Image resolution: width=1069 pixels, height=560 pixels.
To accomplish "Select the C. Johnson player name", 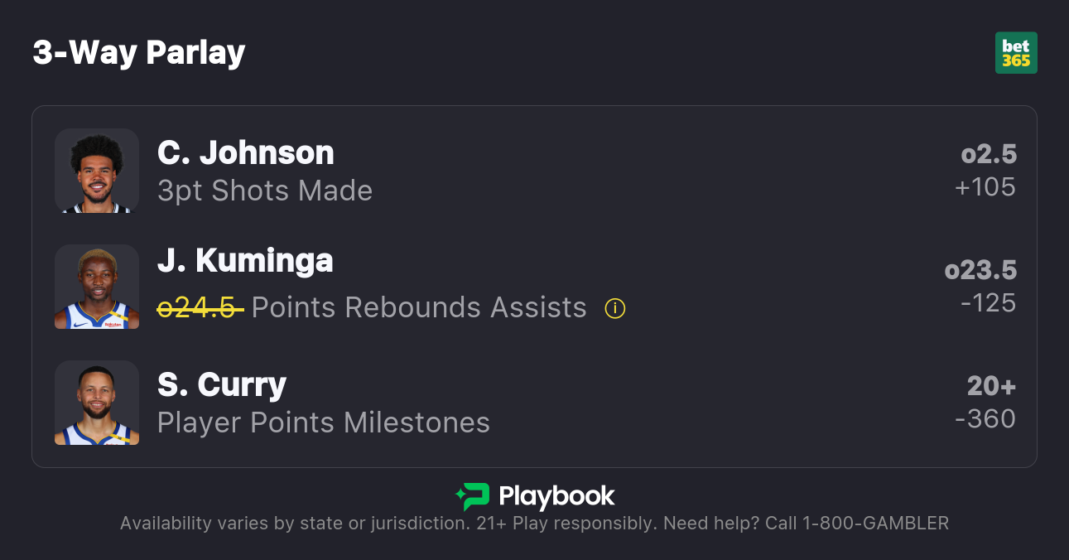I will (245, 152).
